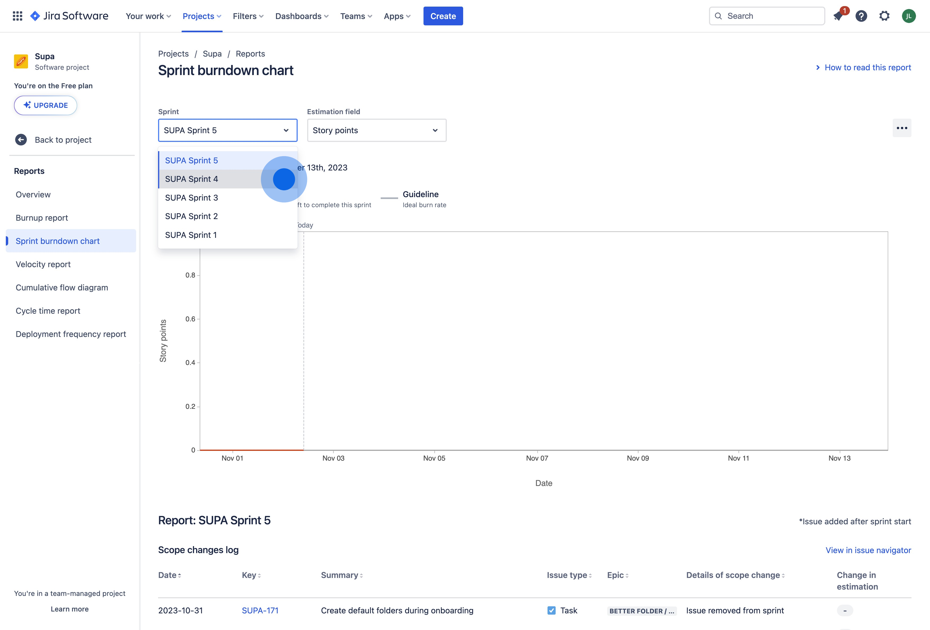Click the blue Create button
Image resolution: width=930 pixels, height=630 pixels.
point(443,16)
